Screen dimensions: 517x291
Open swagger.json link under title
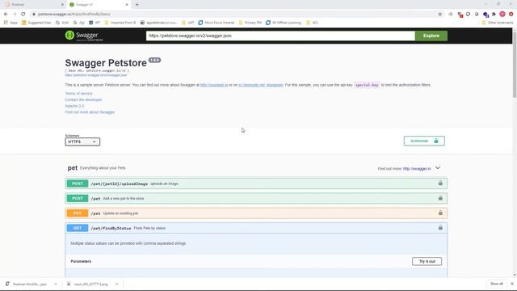click(x=95, y=75)
